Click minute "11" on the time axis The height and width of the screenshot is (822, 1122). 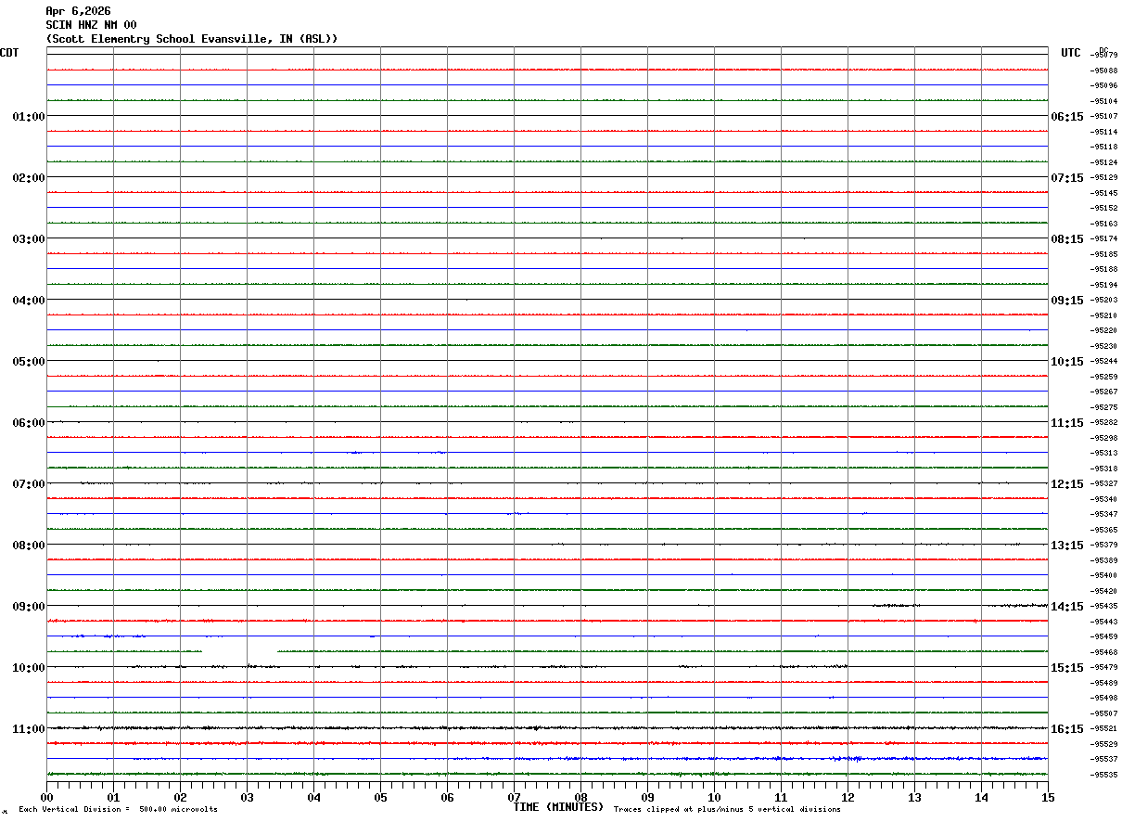[781, 798]
